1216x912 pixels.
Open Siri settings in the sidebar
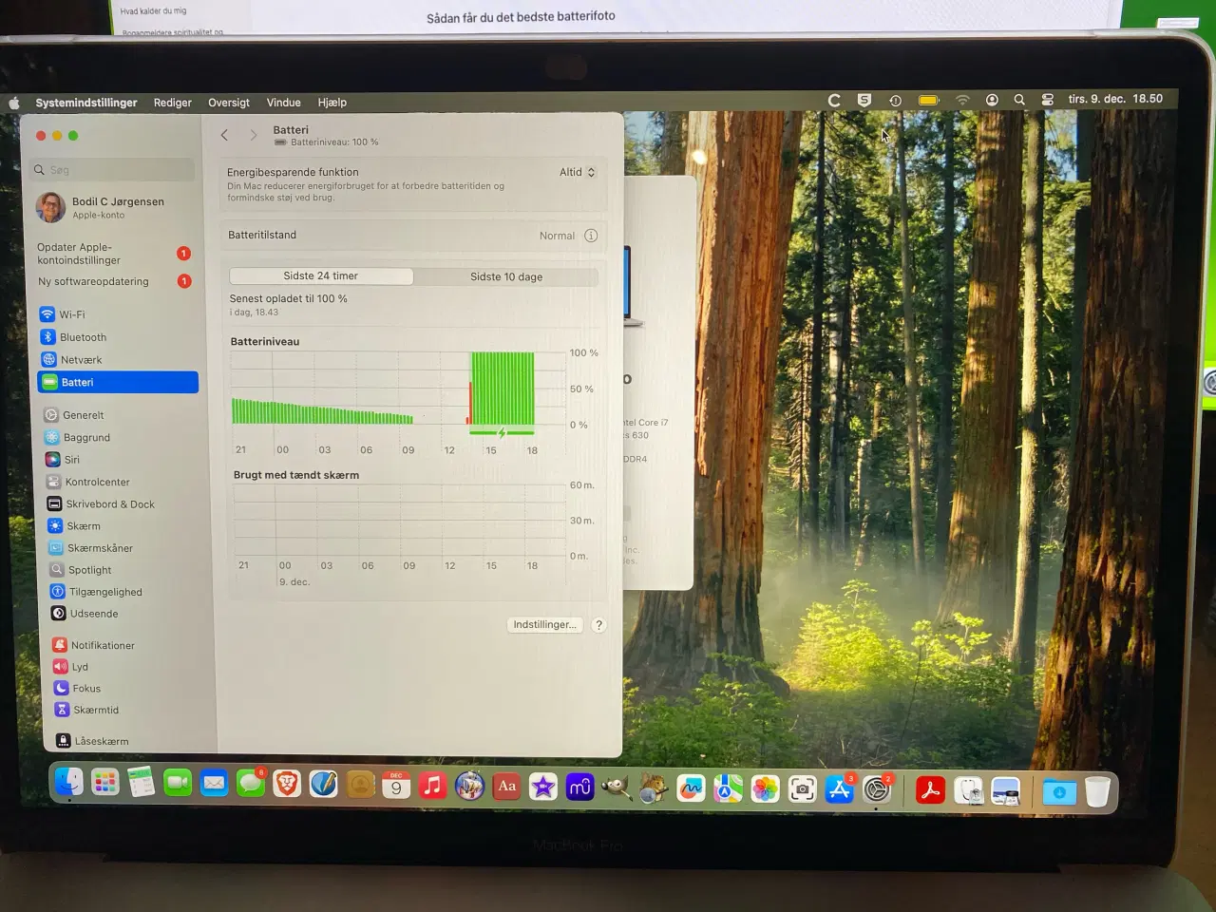71,459
